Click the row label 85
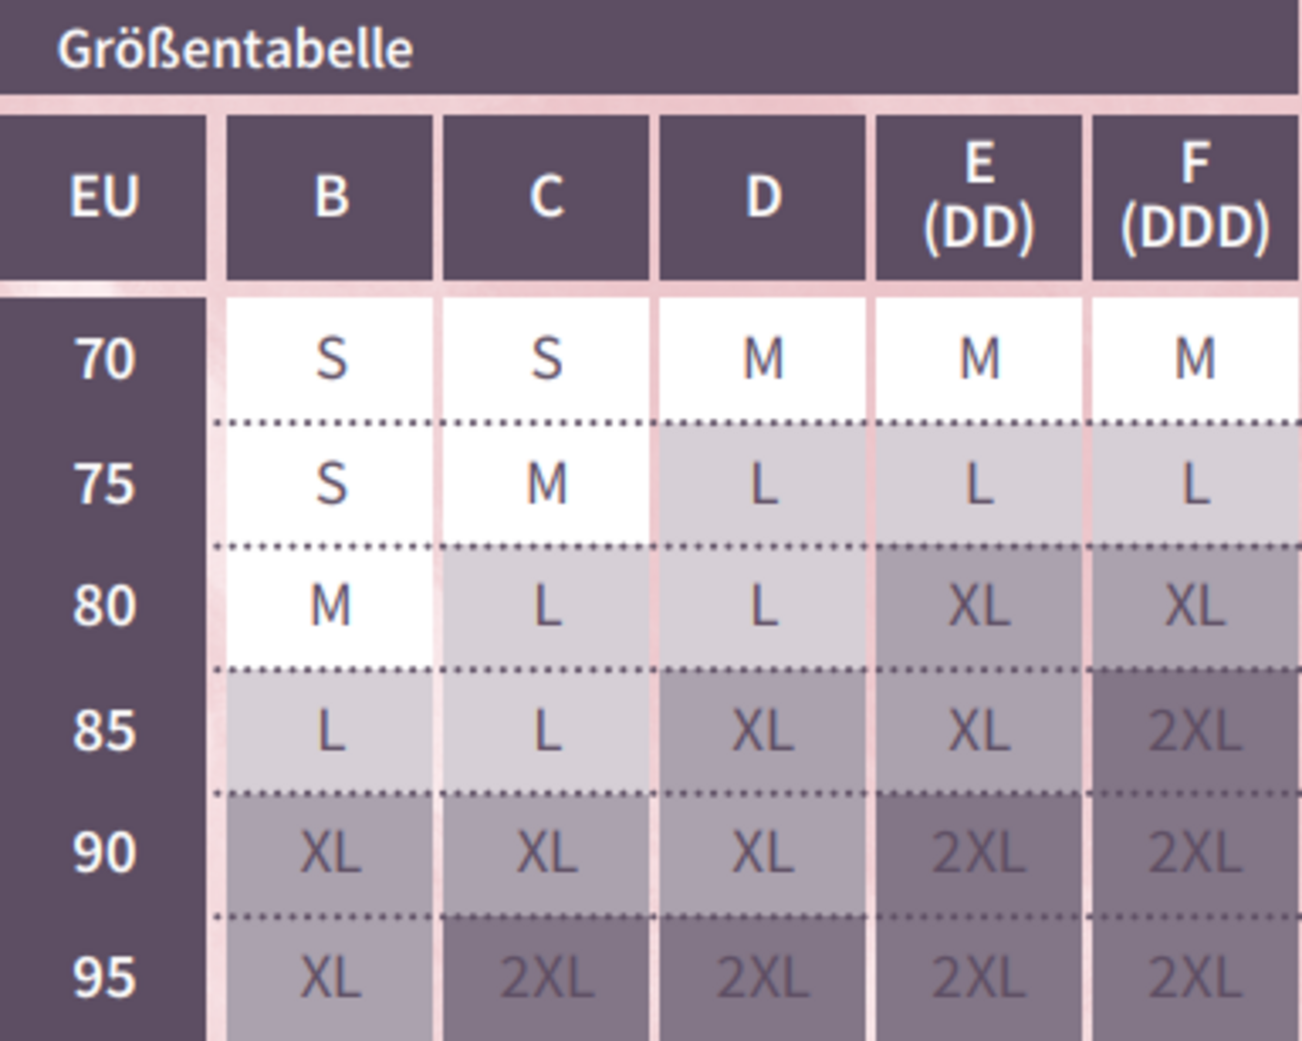This screenshot has width=1302, height=1041. tap(104, 731)
